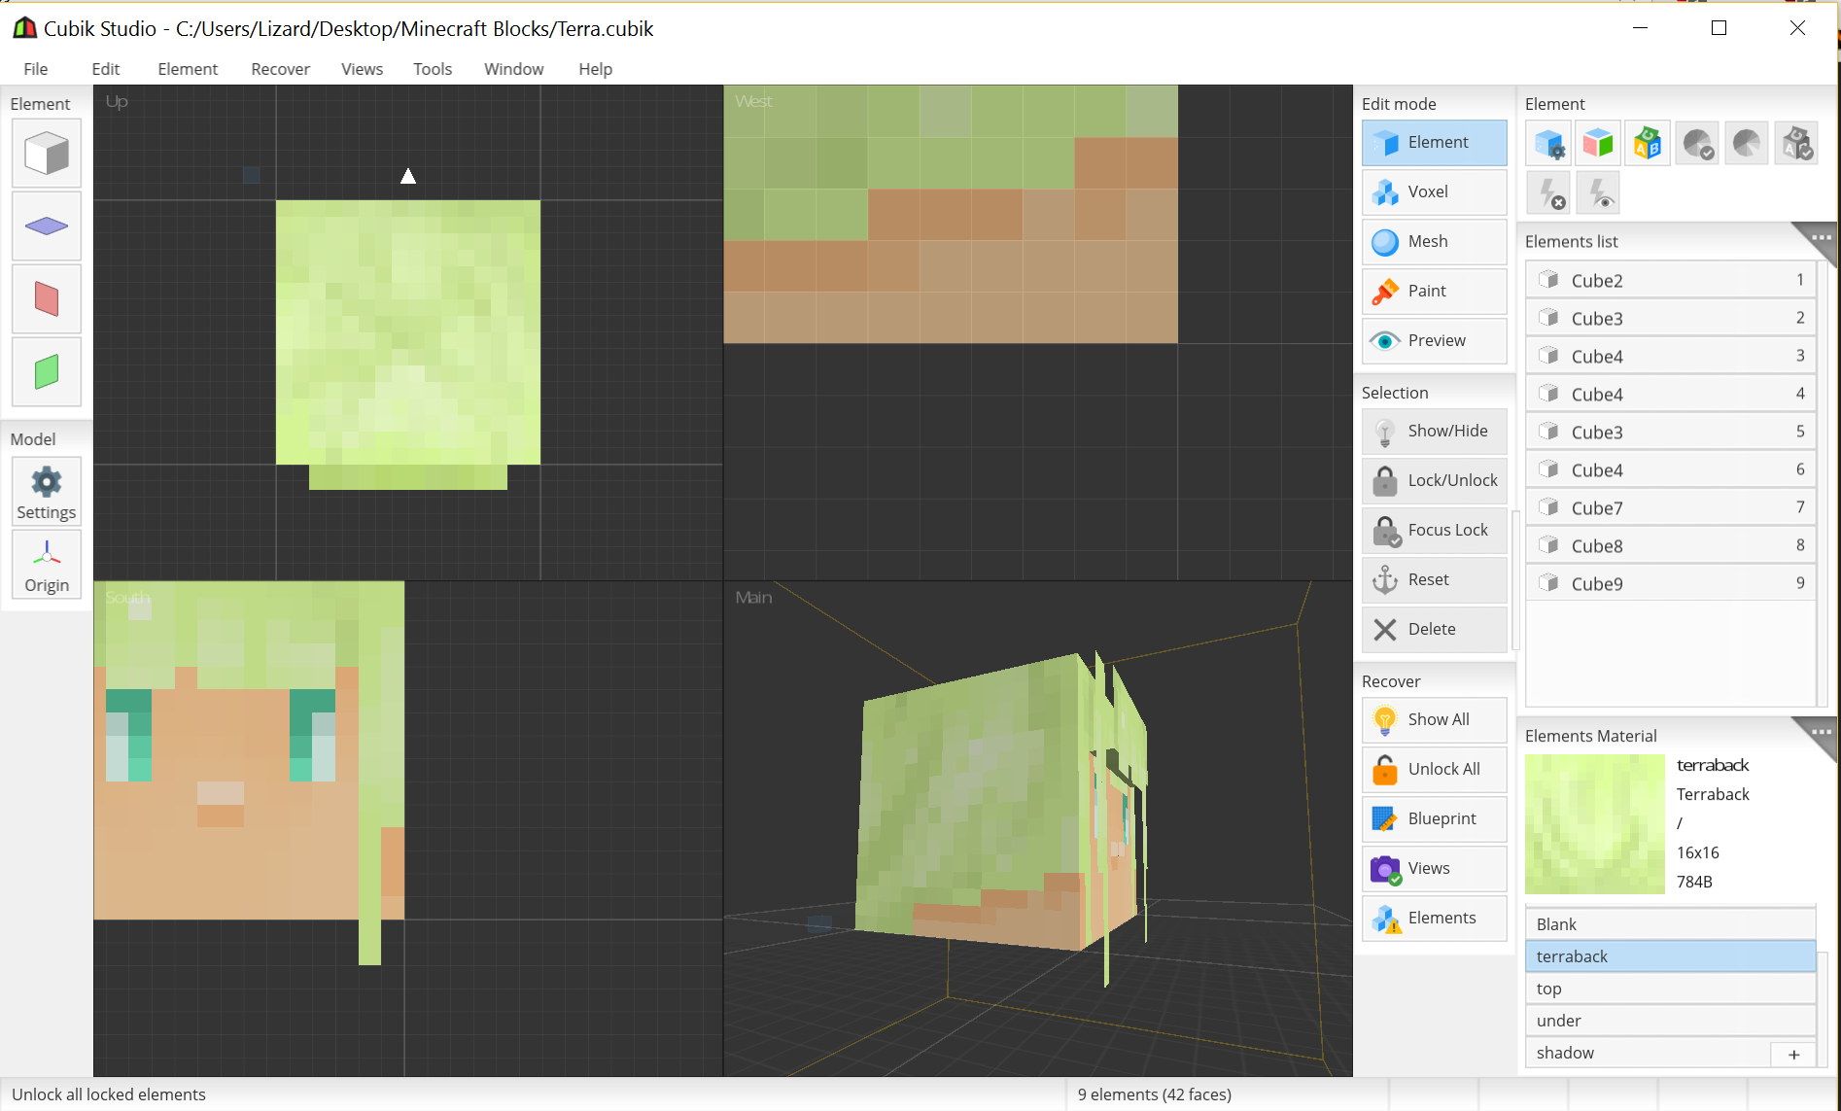Viewport: 1841px width, 1111px height.
Task: Click the Cubik Studio app logo in title bar
Action: pyautogui.click(x=24, y=28)
